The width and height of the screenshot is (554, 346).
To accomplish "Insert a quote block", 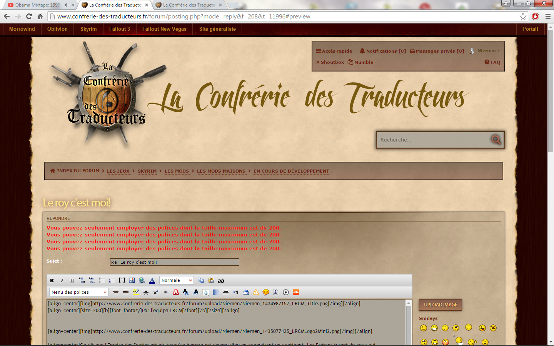I will (82, 280).
